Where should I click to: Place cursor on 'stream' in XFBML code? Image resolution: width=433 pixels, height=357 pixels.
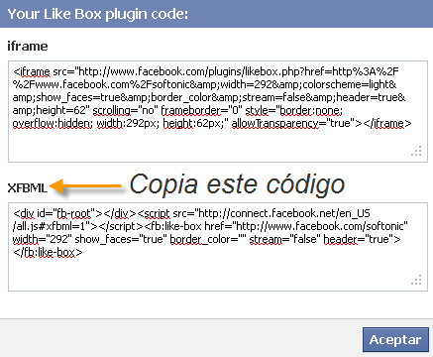(264, 239)
